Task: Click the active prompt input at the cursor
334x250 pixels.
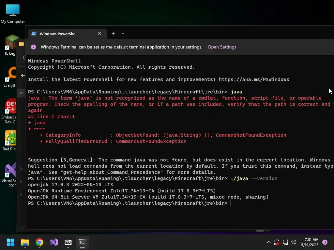Action: click(231, 203)
